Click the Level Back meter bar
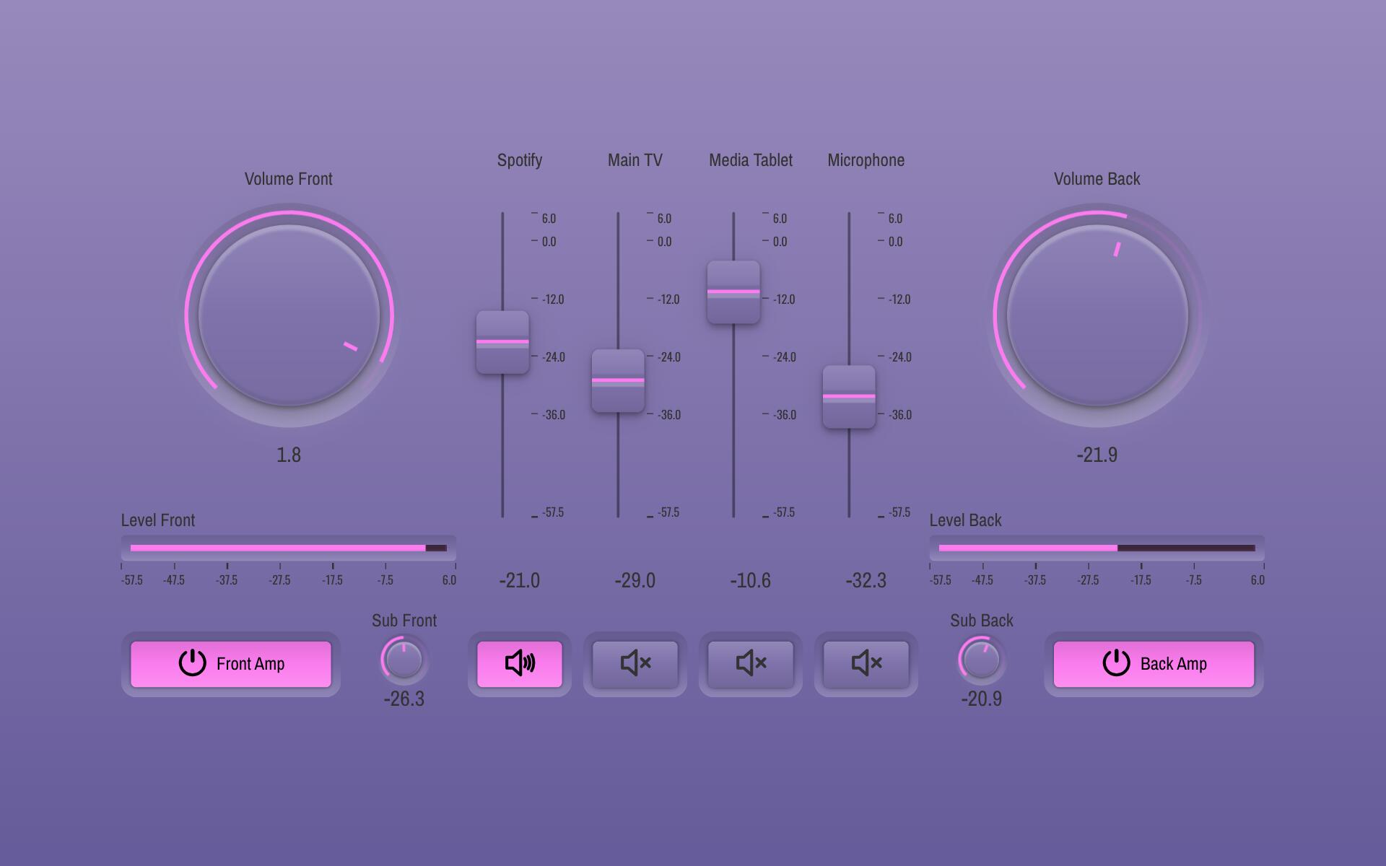The width and height of the screenshot is (1386, 866). tap(1097, 548)
